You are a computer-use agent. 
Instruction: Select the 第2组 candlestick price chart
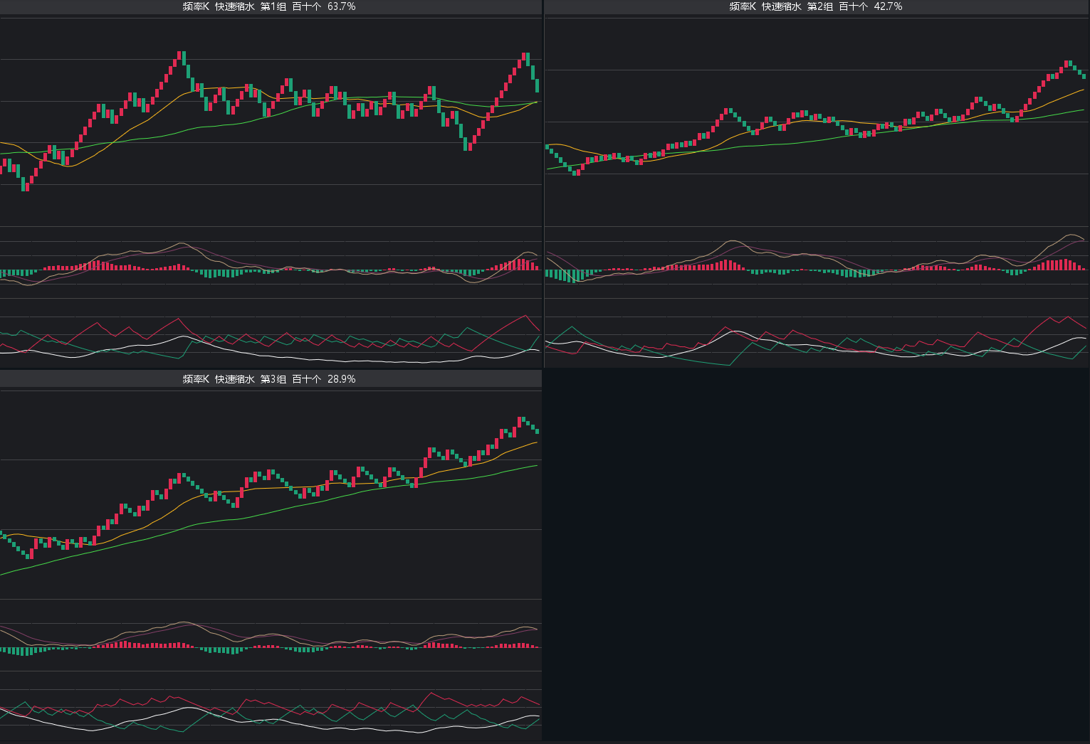coord(817,121)
